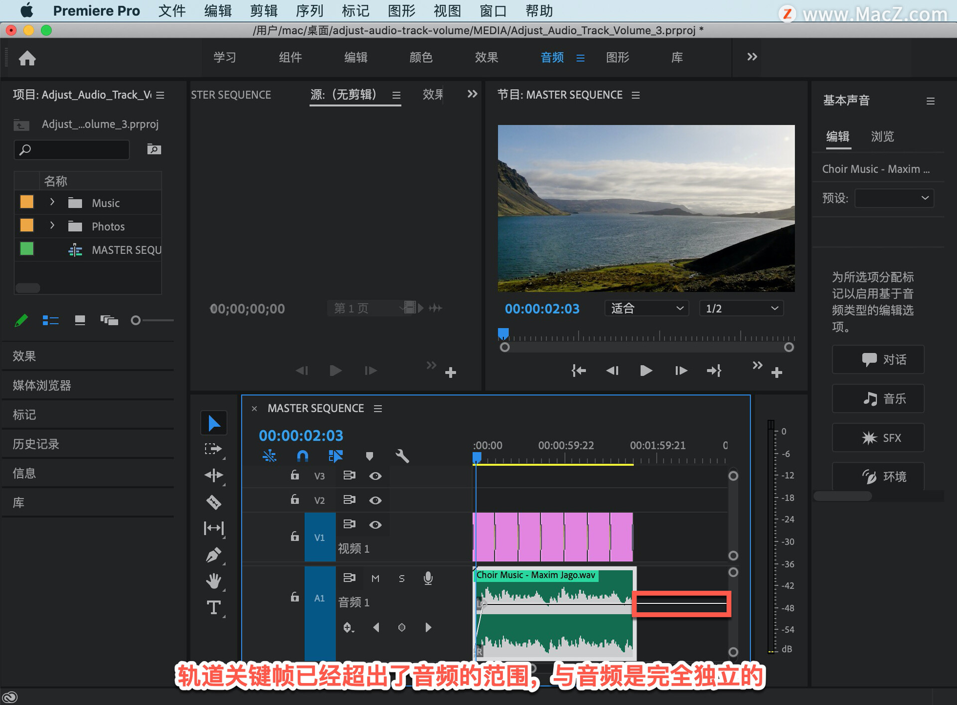
Task: Go to In point in program monitor
Action: (x=579, y=371)
